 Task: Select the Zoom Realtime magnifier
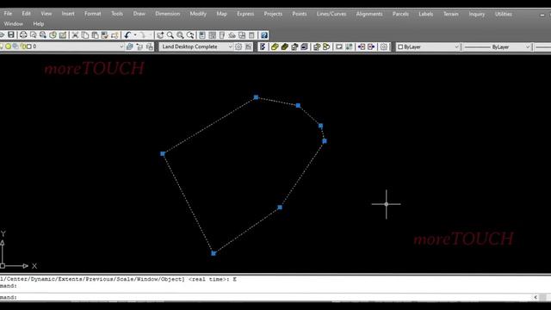(x=170, y=34)
